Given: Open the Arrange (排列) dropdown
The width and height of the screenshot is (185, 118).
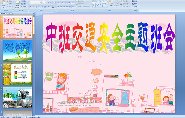Looking at the screenshot, I should (111, 3).
